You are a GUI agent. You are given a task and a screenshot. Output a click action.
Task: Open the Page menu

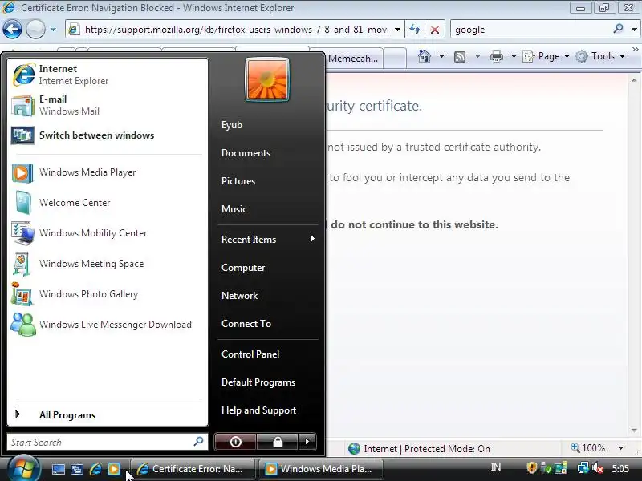[547, 56]
